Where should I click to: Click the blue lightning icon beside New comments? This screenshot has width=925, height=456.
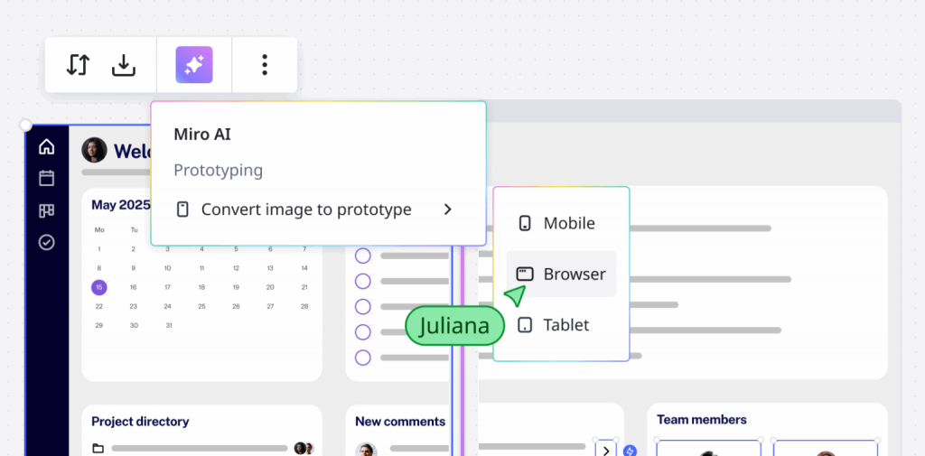pyautogui.click(x=631, y=451)
